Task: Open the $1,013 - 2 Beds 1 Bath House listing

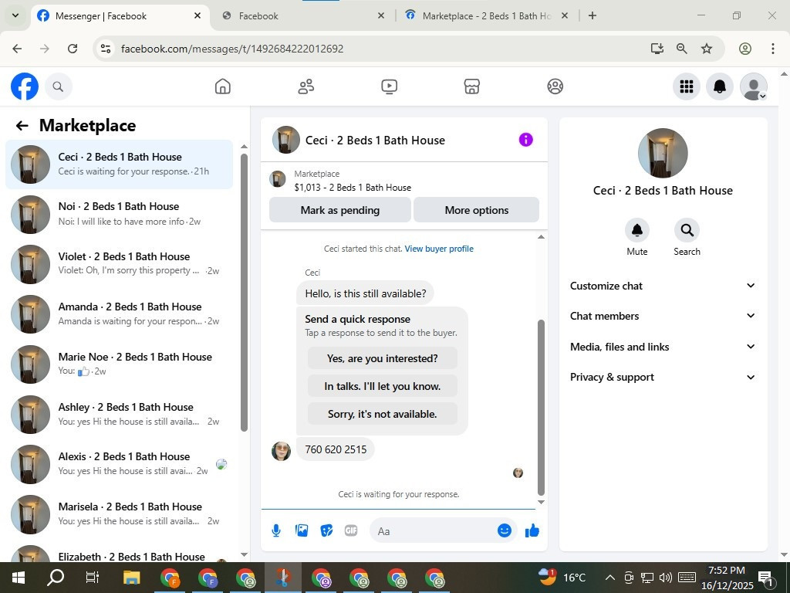Action: coord(353,188)
